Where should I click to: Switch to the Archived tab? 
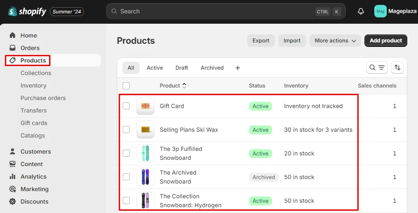[212, 68]
